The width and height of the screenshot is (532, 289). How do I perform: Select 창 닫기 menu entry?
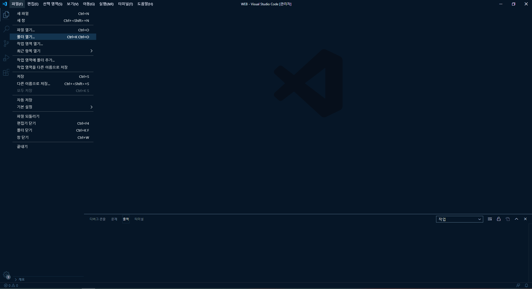click(x=53, y=137)
